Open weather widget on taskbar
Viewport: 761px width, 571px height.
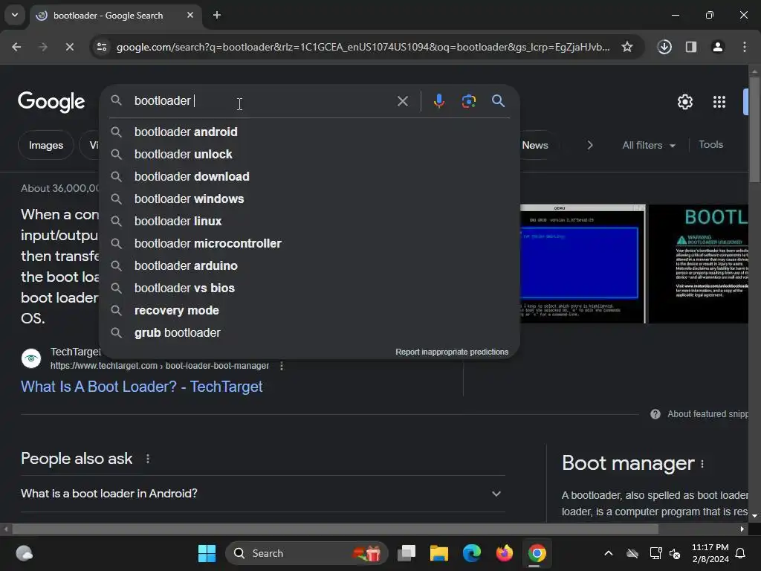25,553
